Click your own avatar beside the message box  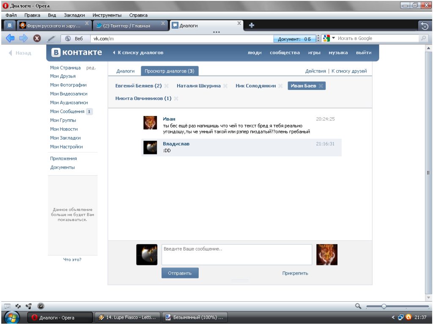pyautogui.click(x=147, y=254)
